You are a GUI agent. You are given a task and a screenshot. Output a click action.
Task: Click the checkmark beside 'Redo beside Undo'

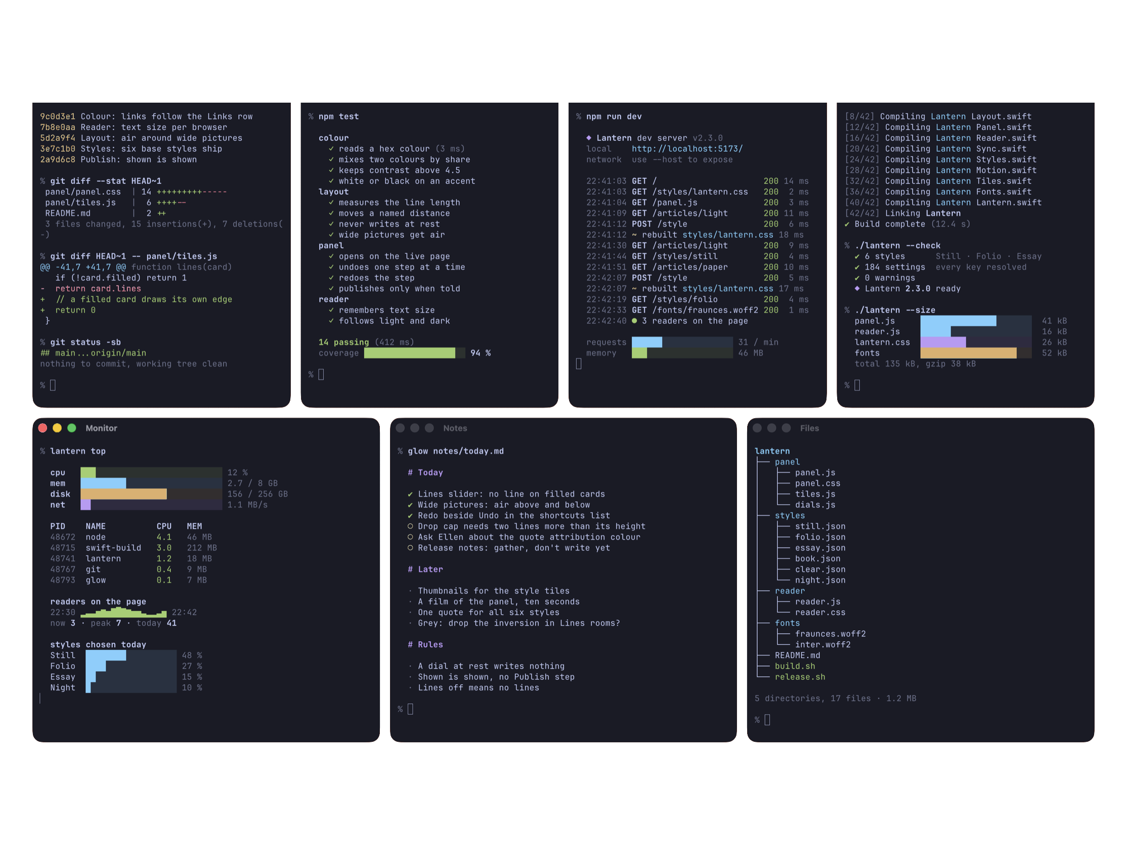[x=410, y=515]
